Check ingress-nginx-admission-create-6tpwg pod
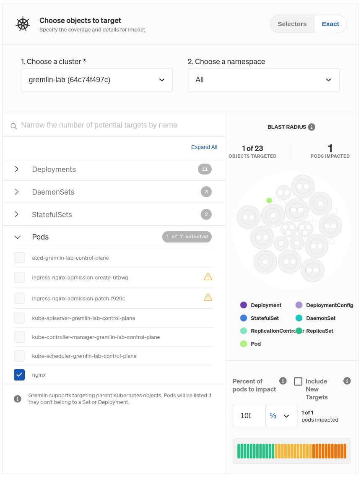 (x=19, y=277)
